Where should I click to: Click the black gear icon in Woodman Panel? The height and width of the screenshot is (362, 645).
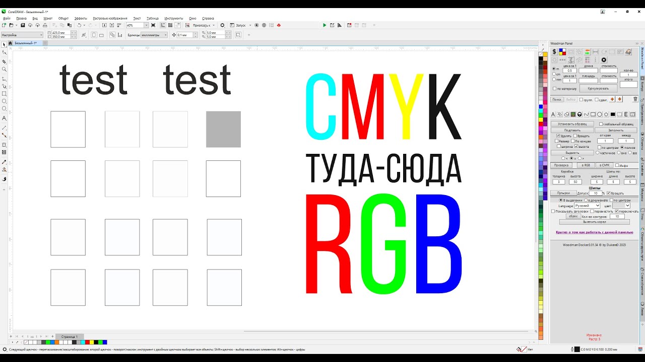click(x=604, y=60)
